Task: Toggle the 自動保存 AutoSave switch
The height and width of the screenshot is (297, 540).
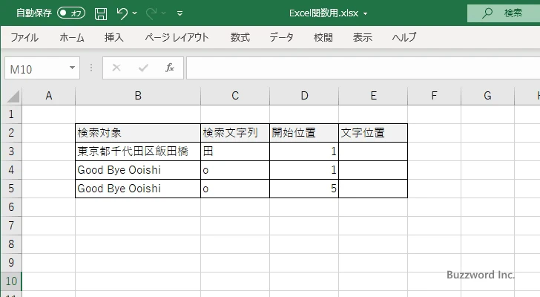Action: tap(71, 13)
